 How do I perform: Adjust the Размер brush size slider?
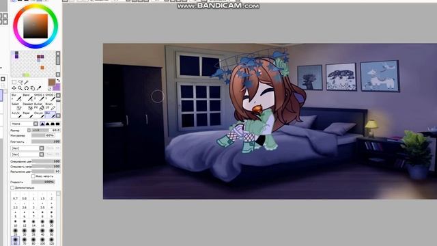tap(46, 131)
